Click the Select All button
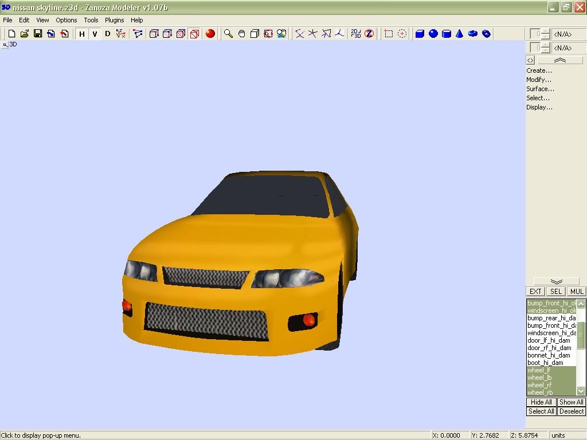 click(541, 411)
